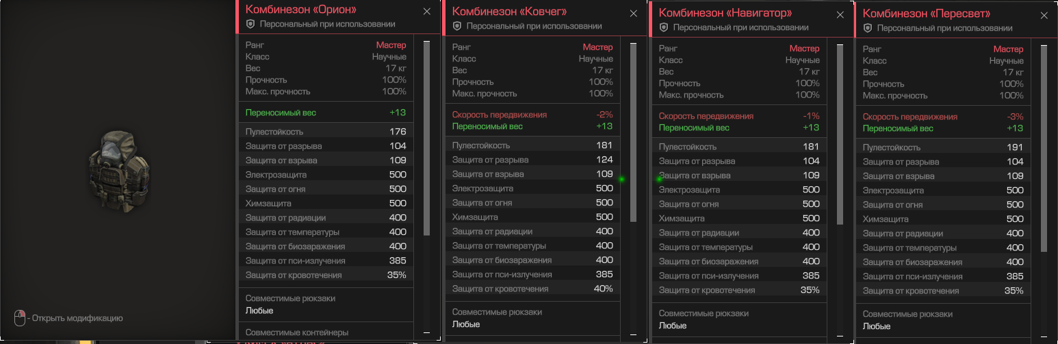Click shield icon in Комбинезон «Навигатор» panel

point(664,28)
